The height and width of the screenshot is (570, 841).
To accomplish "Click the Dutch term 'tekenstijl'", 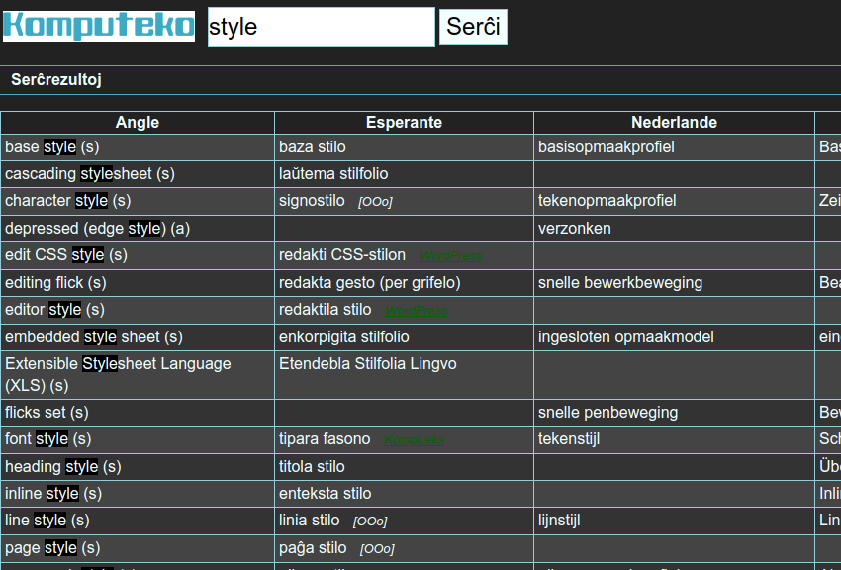I will pos(569,439).
